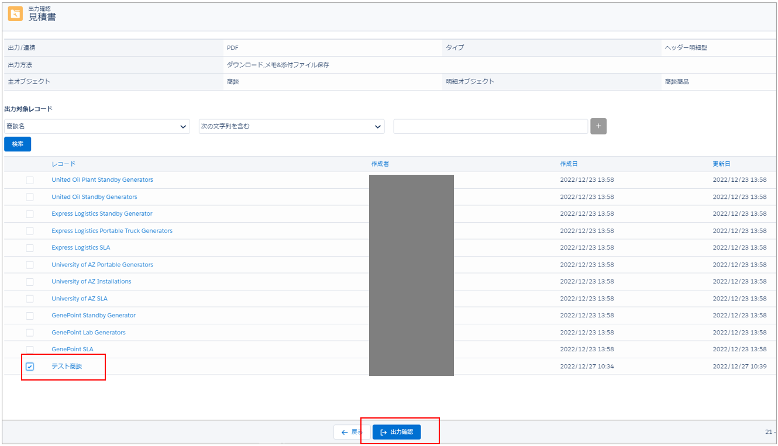Screen dimensions: 778x446
Task: Click the 作成日 column header
Action: [569, 164]
